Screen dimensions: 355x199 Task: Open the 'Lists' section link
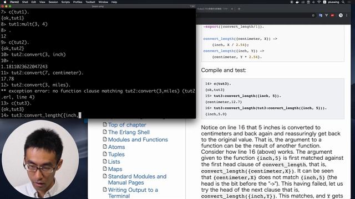click(x=114, y=162)
